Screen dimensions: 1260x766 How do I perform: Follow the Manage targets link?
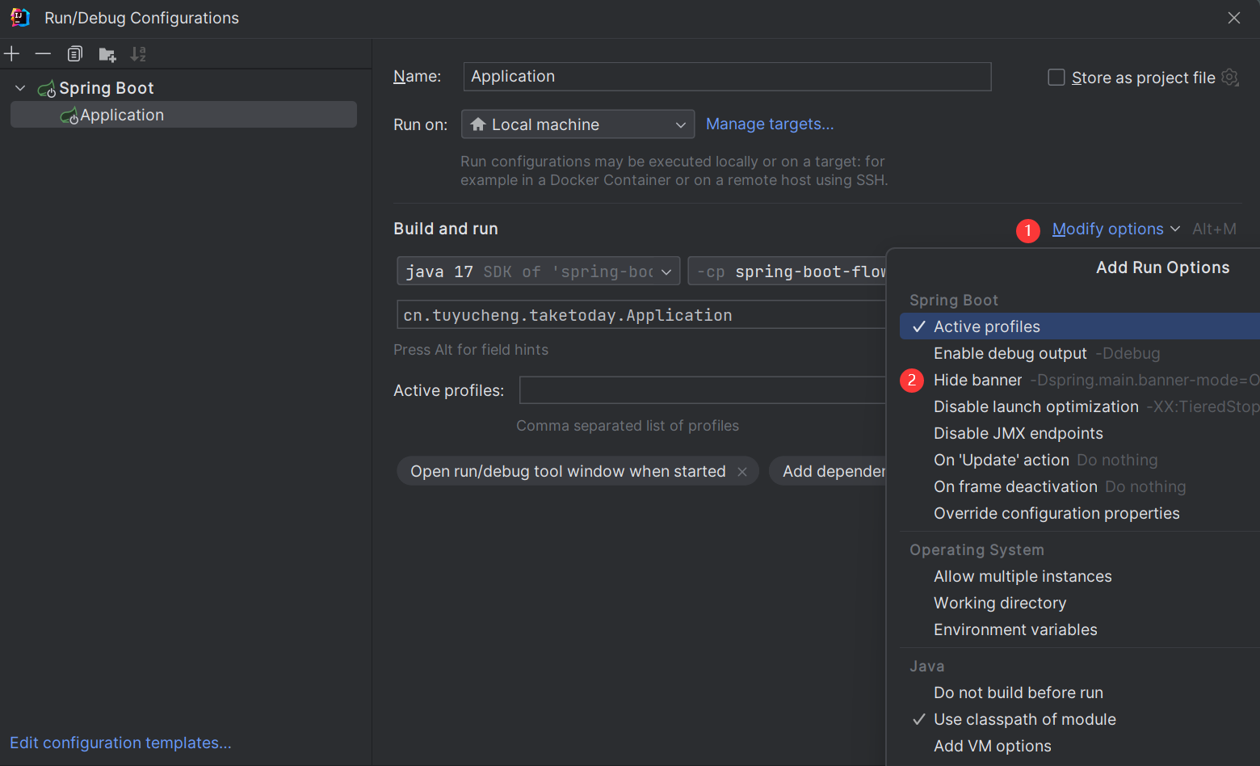(770, 124)
